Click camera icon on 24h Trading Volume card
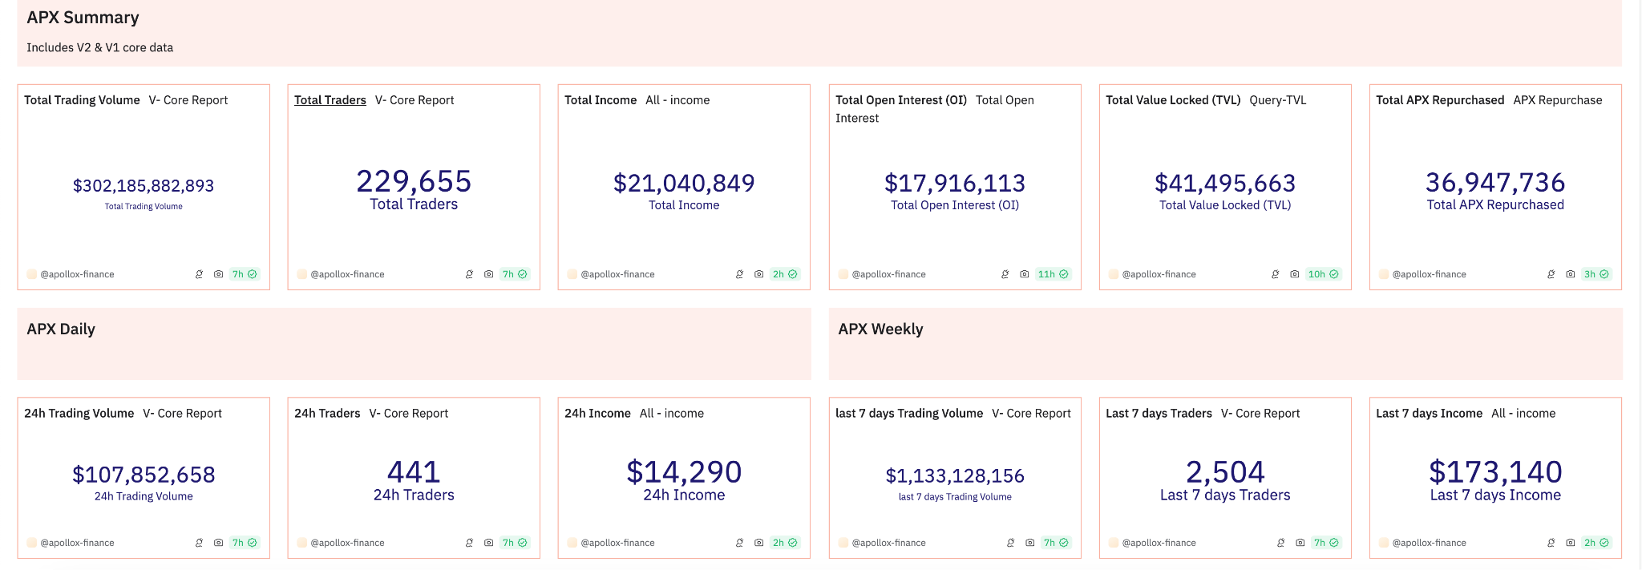The image size is (1642, 570). coord(218,543)
